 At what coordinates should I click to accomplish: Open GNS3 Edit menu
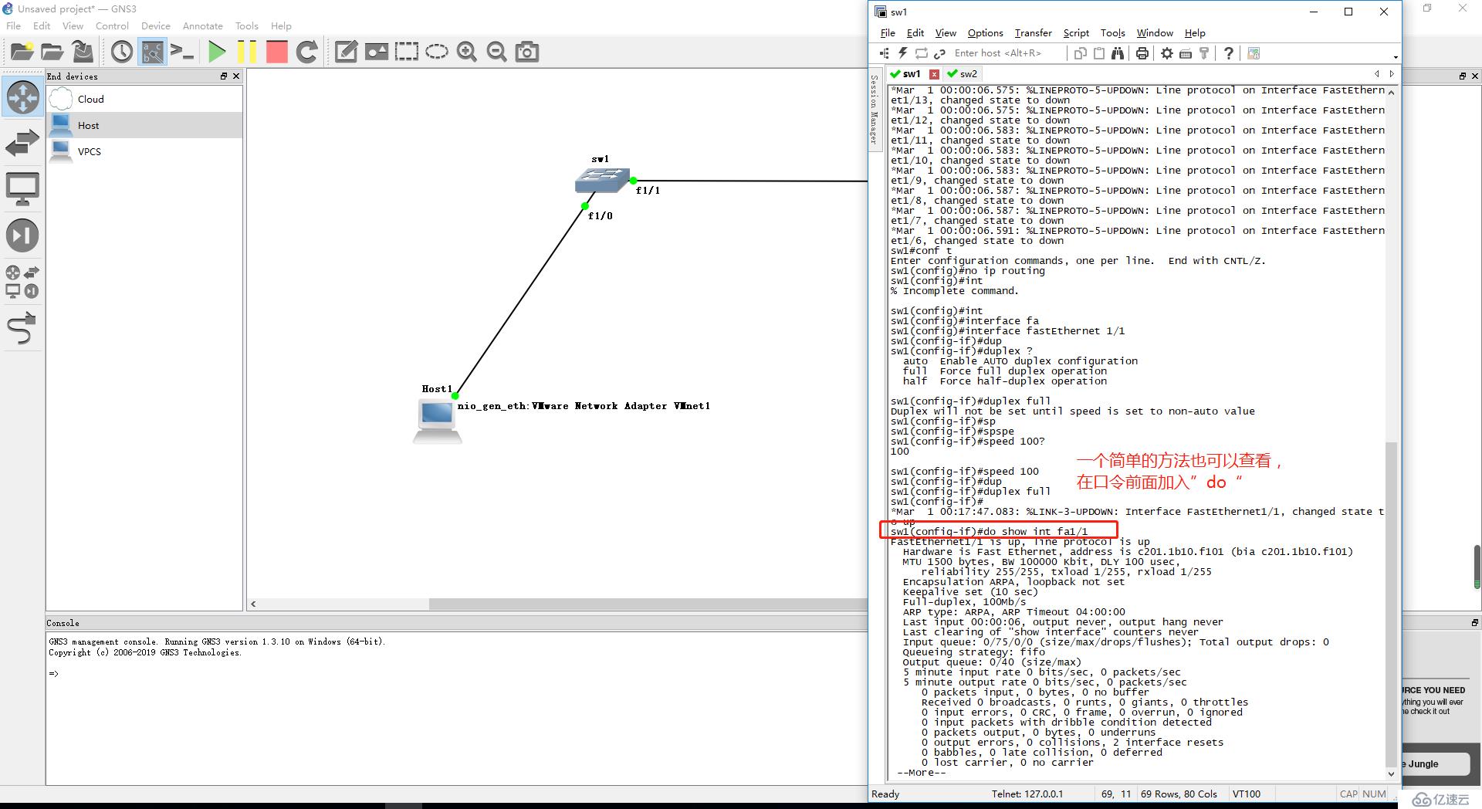point(42,25)
